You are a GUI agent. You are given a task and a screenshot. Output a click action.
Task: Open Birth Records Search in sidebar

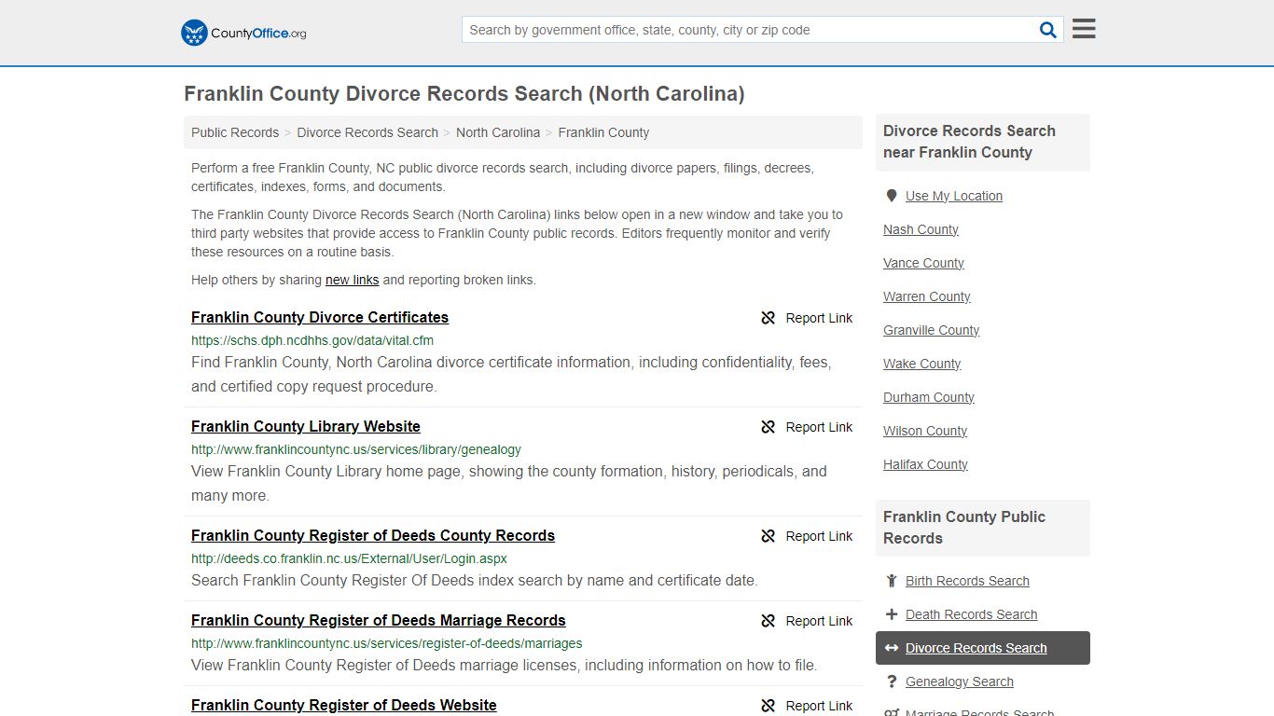pyautogui.click(x=967, y=581)
